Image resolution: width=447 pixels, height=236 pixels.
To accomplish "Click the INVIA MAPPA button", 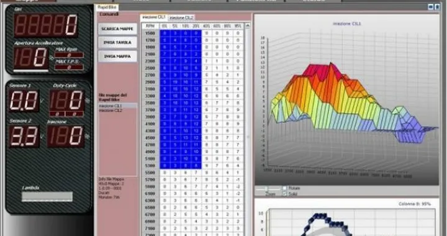I will (x=117, y=57).
